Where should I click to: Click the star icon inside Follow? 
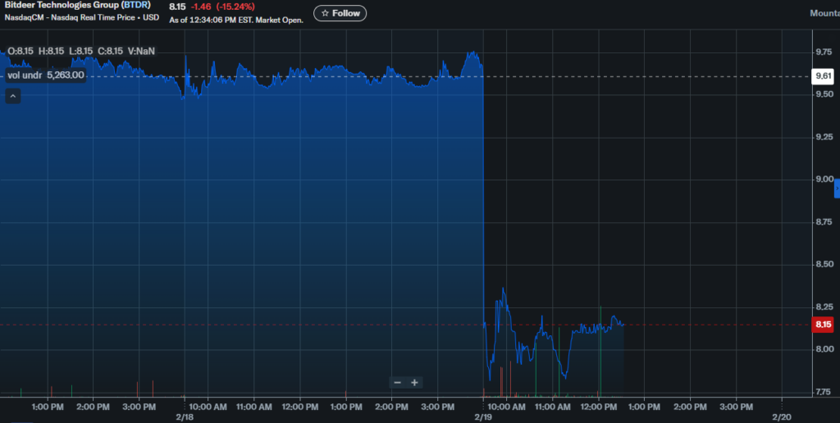coord(325,13)
